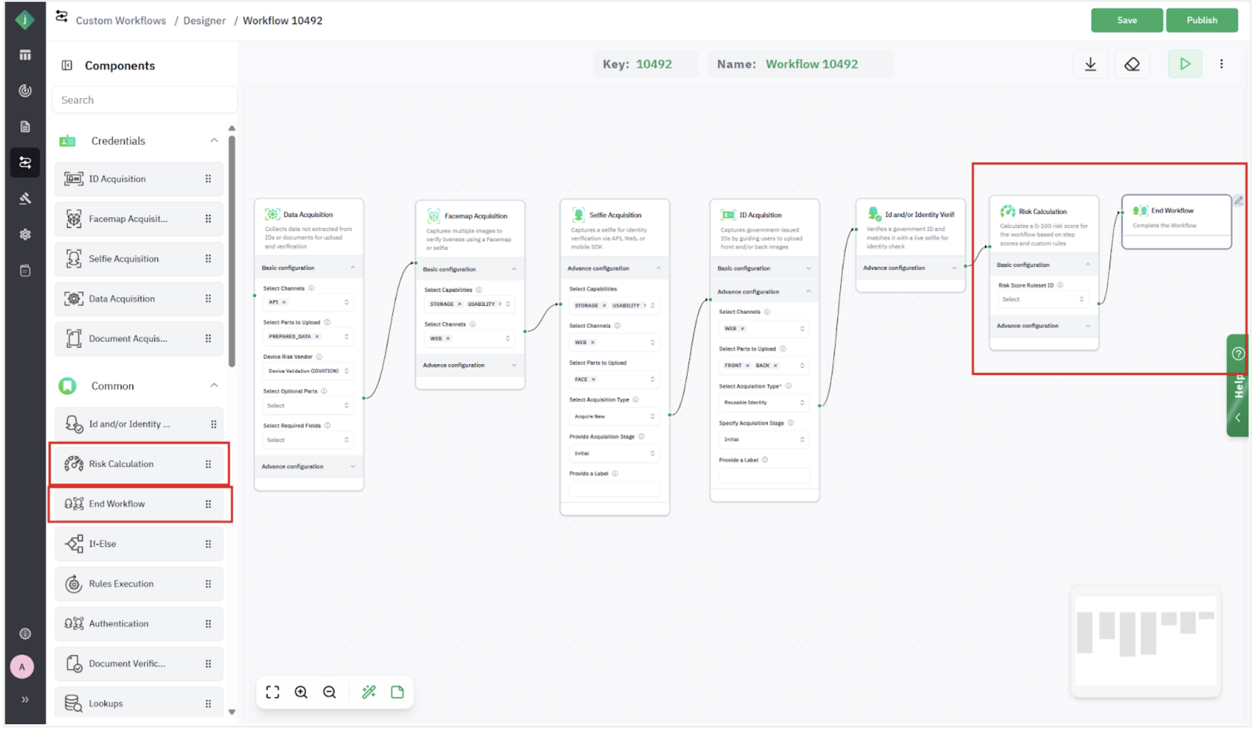The width and height of the screenshot is (1252, 731).
Task: Click the workflow minimap thumbnail
Action: 1144,642
